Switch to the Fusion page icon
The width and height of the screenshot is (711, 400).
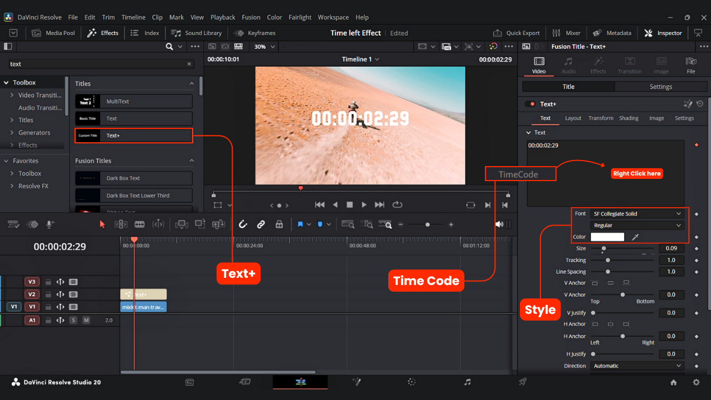pyautogui.click(x=356, y=382)
